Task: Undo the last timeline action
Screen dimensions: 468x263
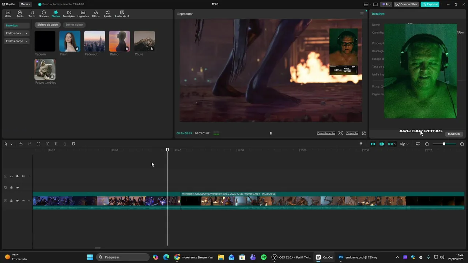Action: click(x=21, y=144)
